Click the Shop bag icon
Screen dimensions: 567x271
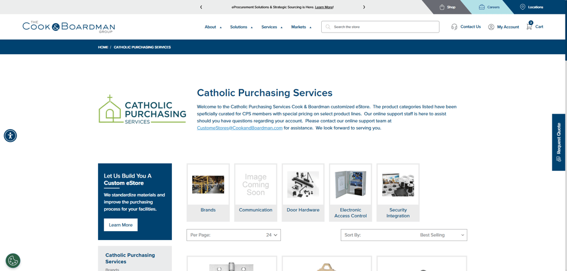pos(442,7)
